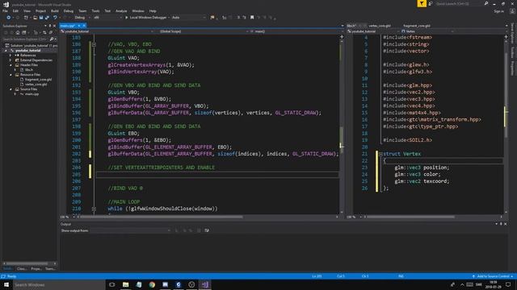The height and width of the screenshot is (290, 517).
Task: Open the Build menu
Action: pyautogui.click(x=55, y=10)
